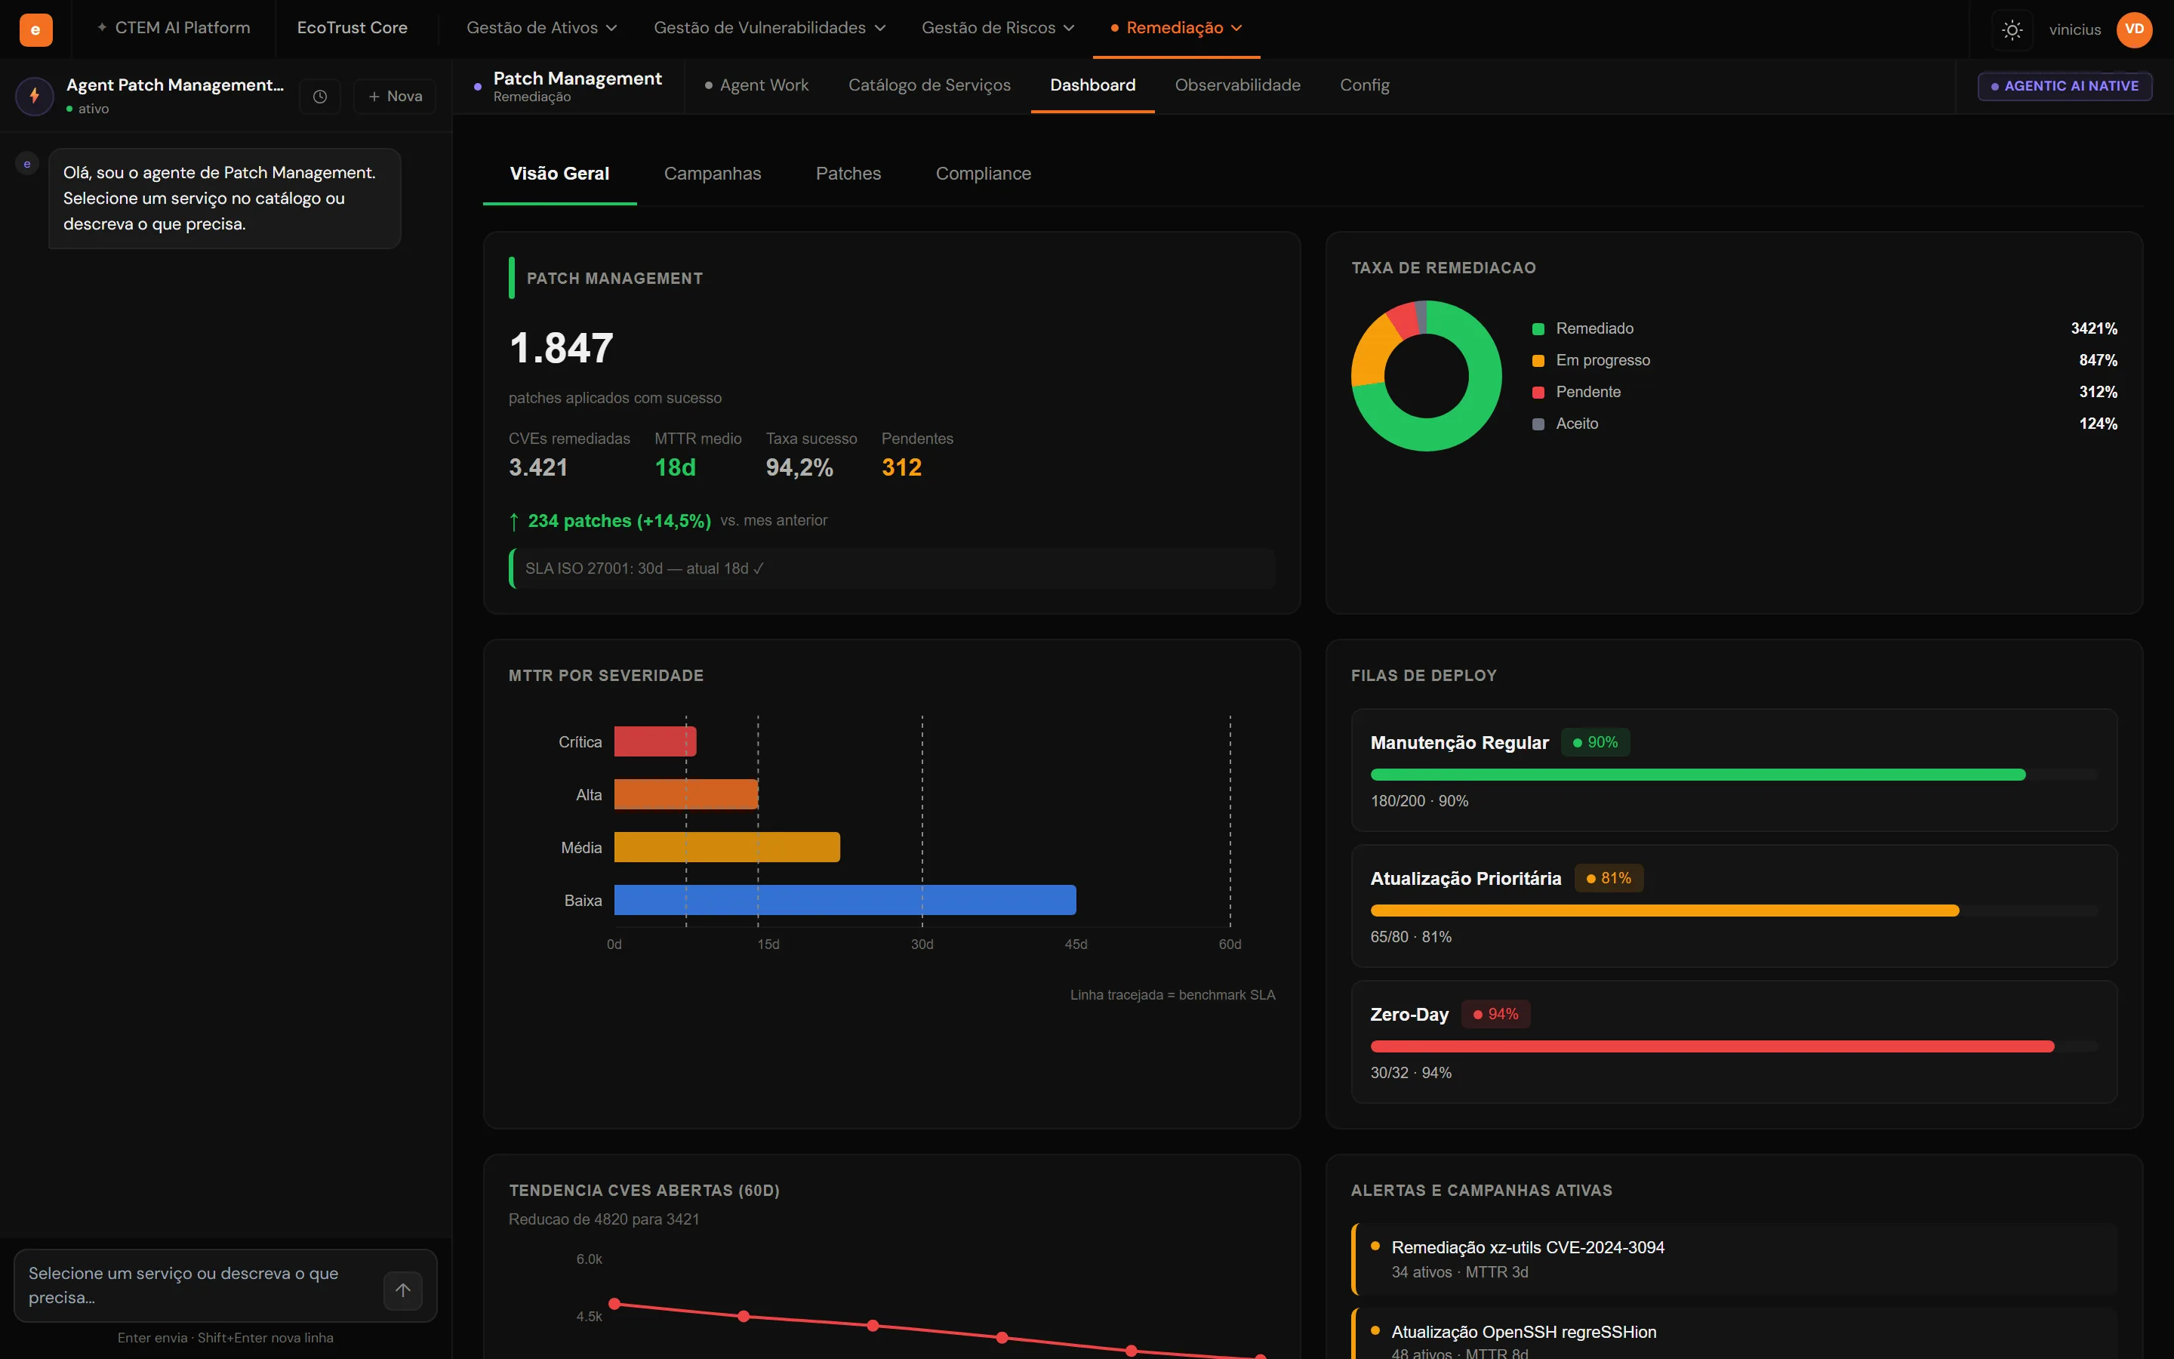Toggle the Pendente legend entry

[1588, 392]
